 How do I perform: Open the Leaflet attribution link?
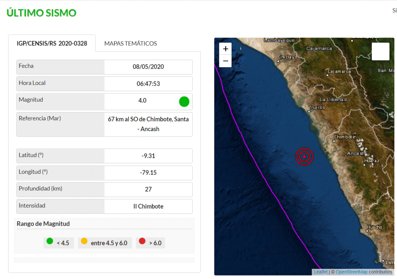tap(321, 272)
